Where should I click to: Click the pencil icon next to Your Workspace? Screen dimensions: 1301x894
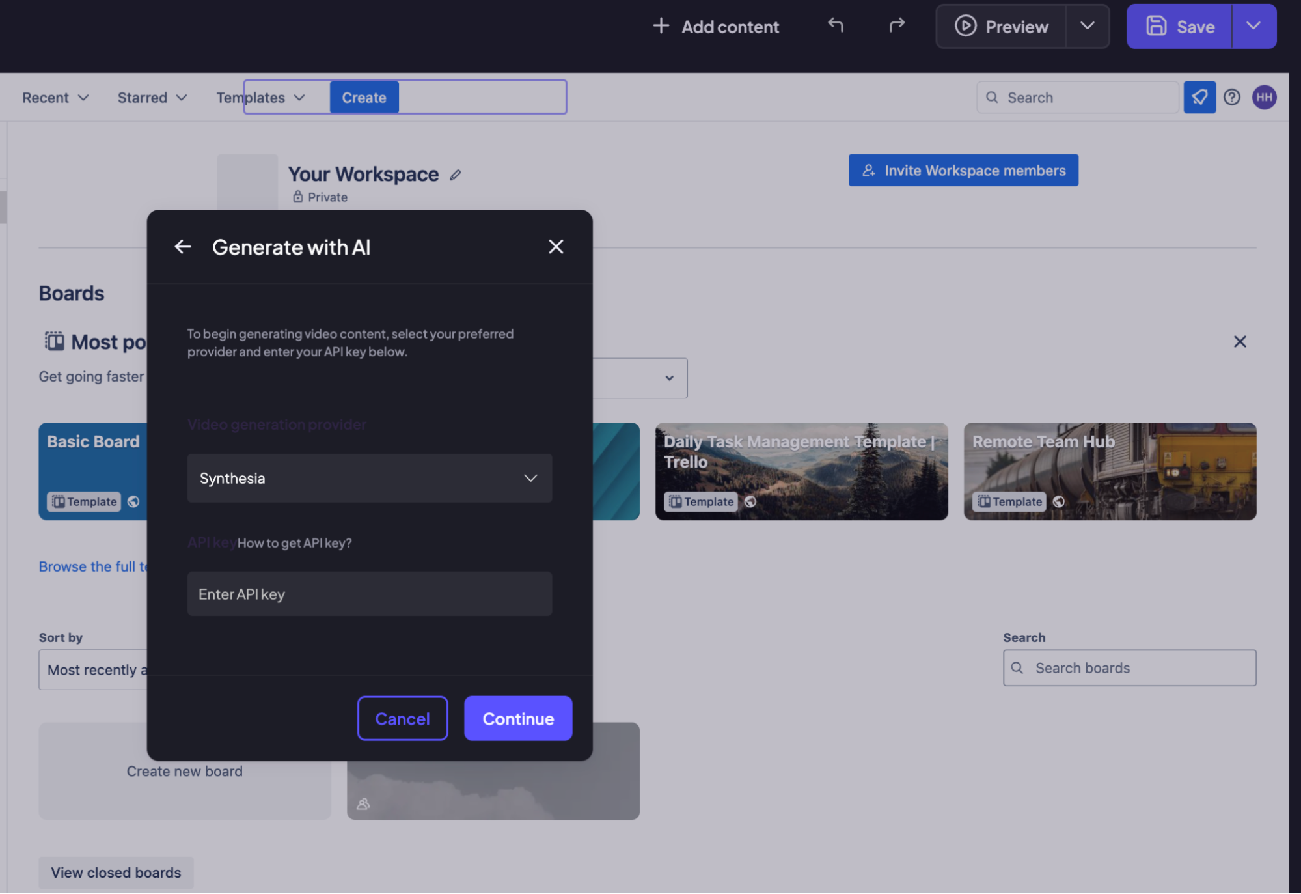(456, 175)
